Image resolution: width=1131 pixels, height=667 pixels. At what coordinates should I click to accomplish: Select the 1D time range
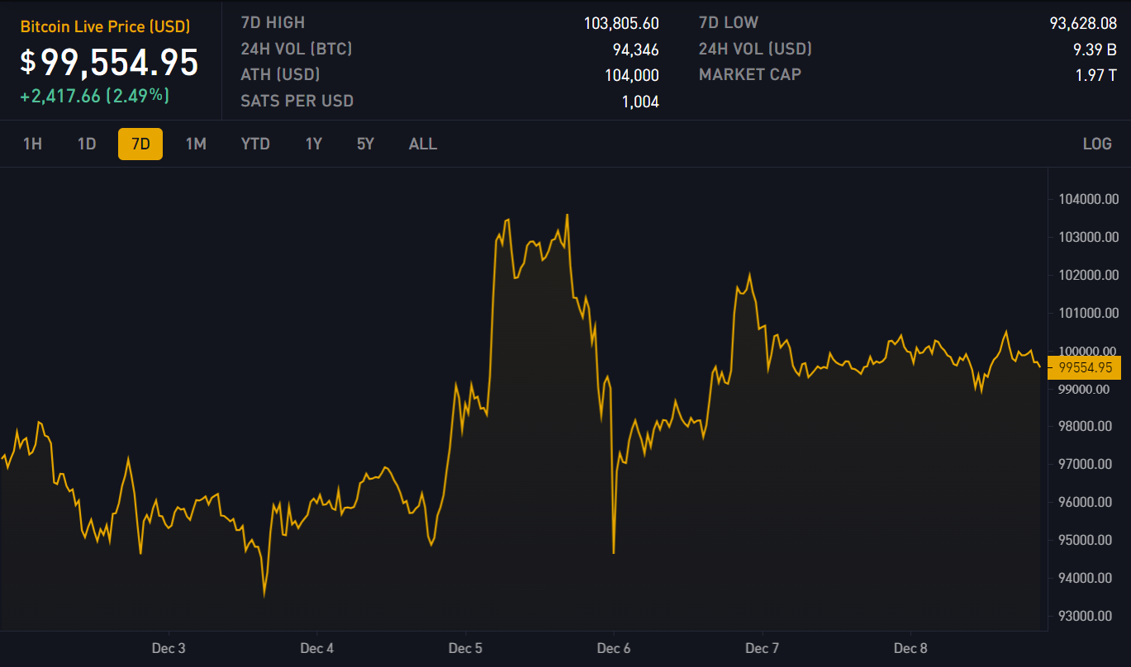87,144
